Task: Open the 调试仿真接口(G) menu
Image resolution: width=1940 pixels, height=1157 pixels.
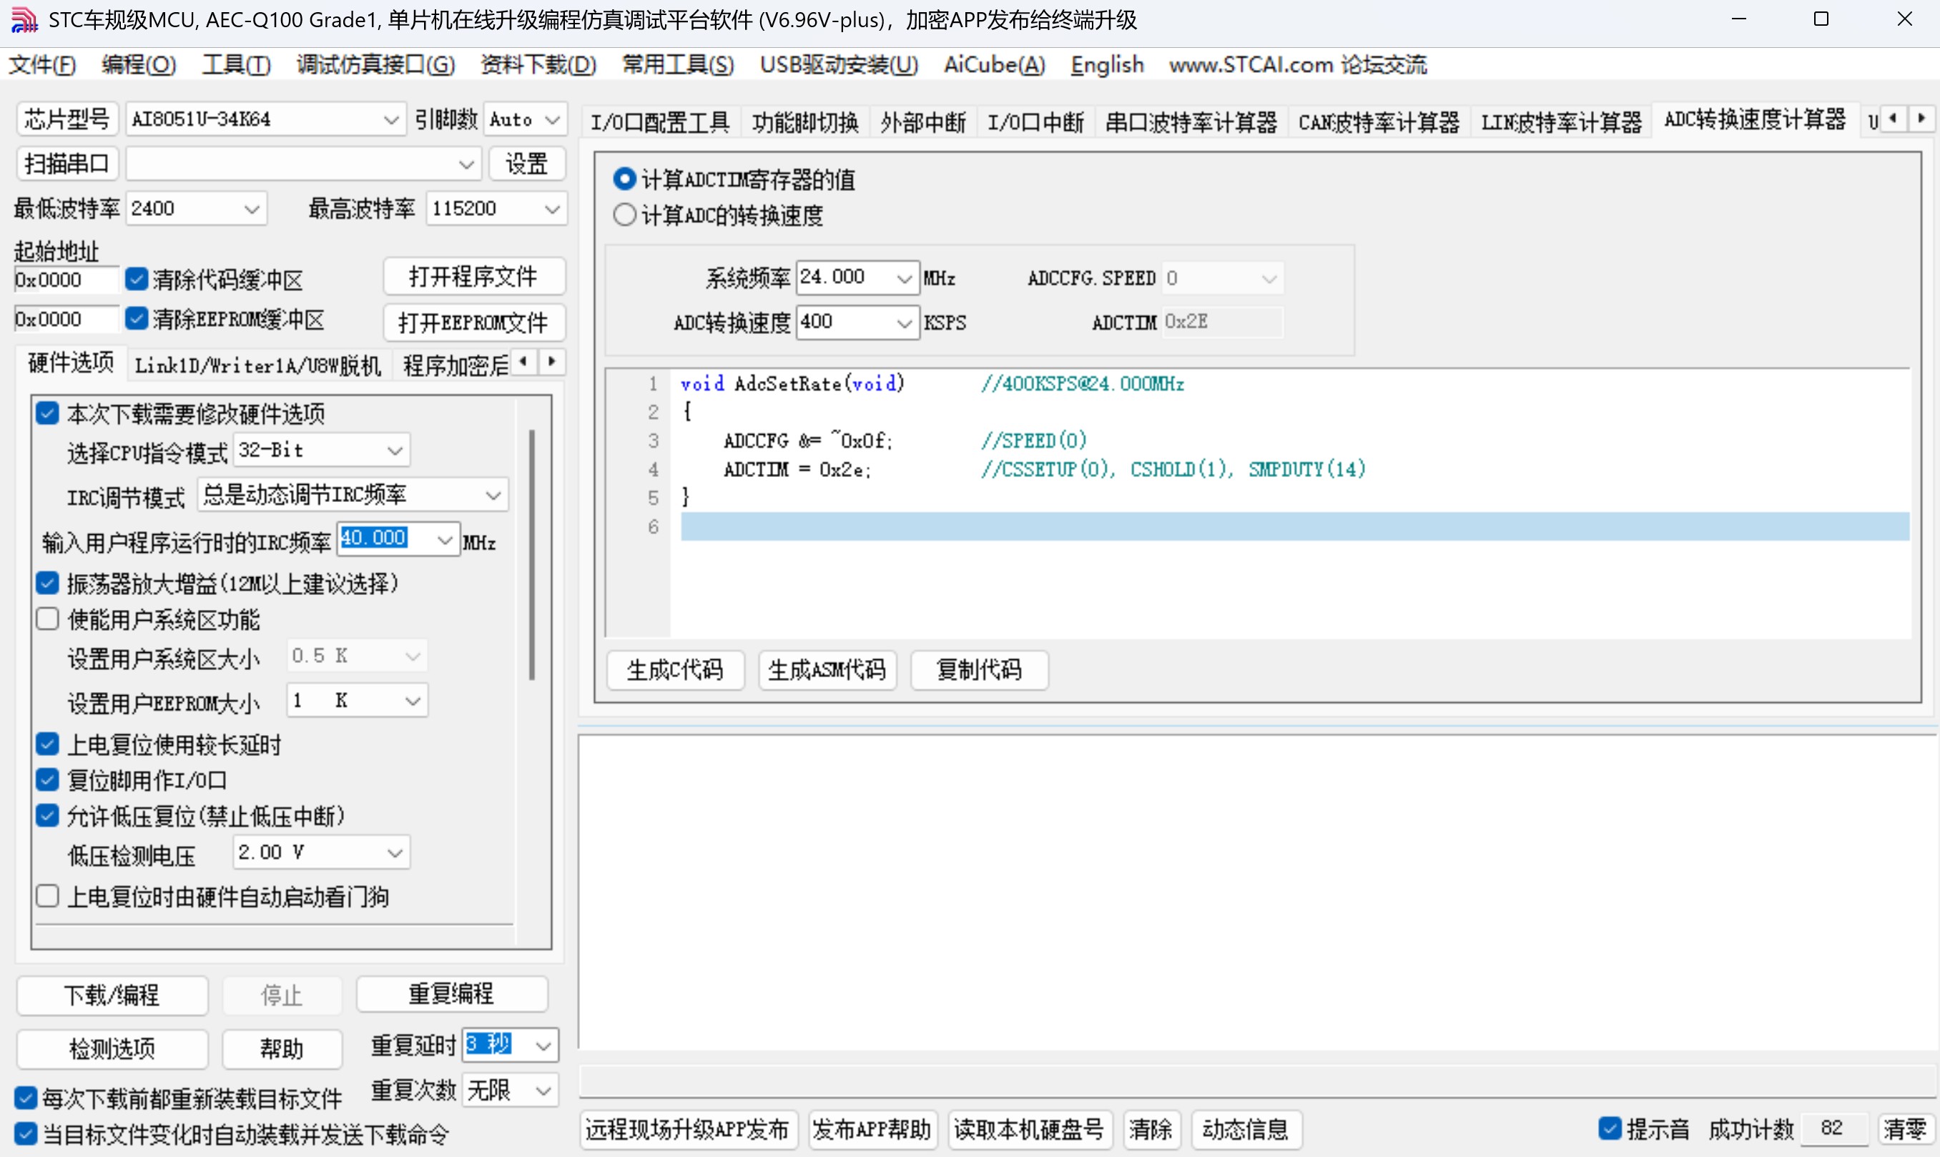Action: 375,64
